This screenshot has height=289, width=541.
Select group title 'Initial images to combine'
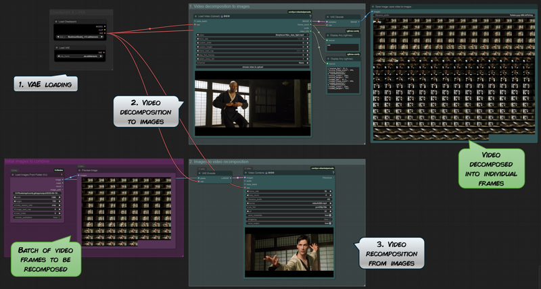pos(27,161)
